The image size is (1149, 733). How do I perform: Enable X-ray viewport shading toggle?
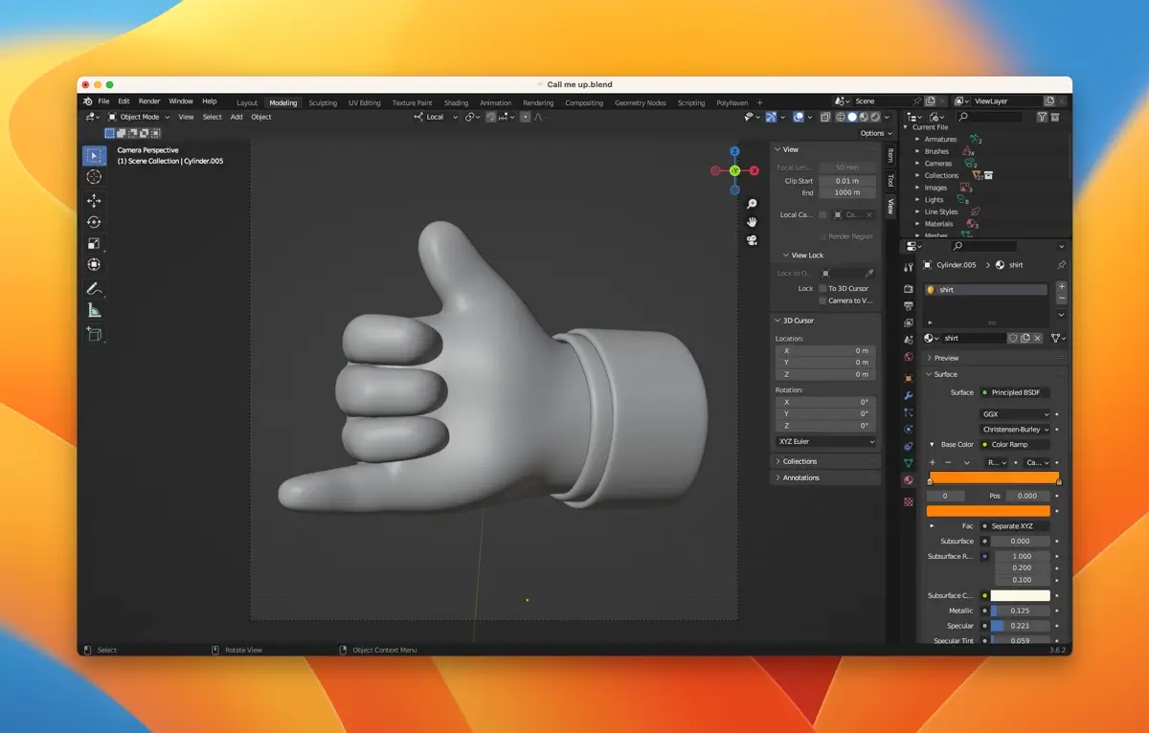click(825, 116)
